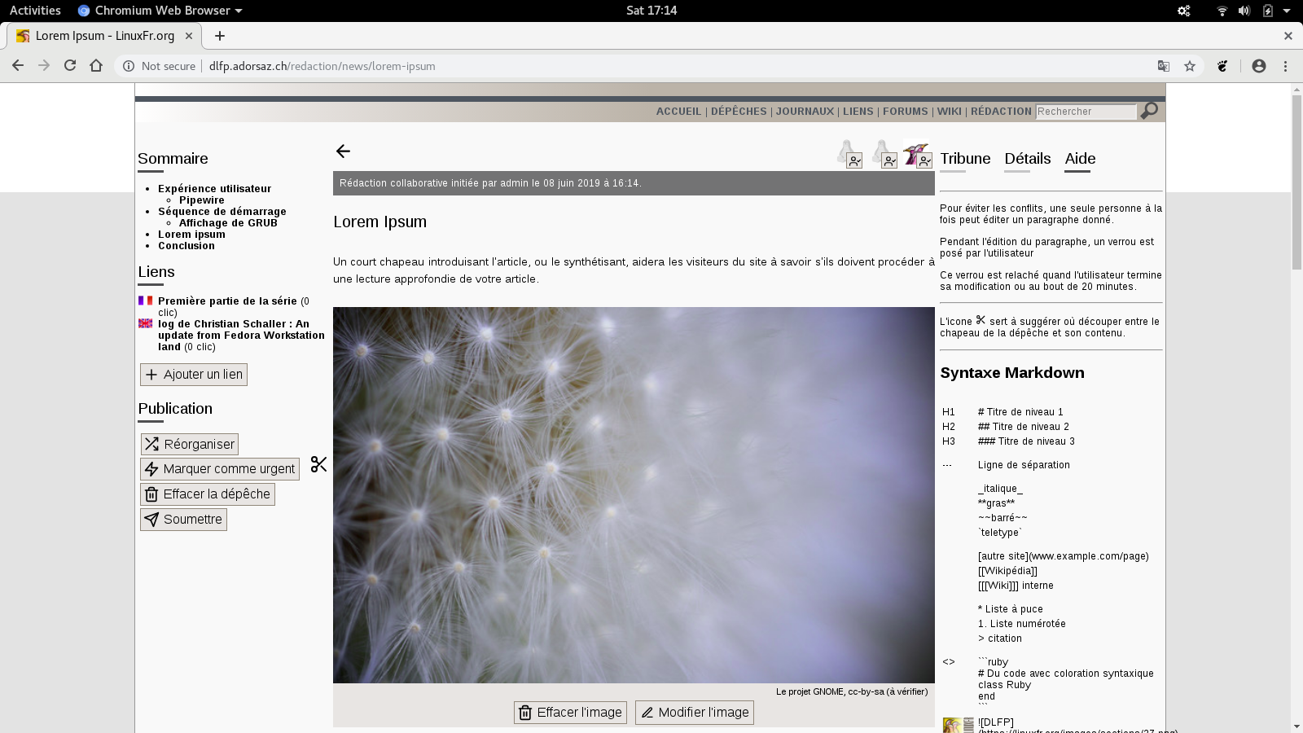
Task: Switch to the Détails tab
Action: click(1028, 159)
